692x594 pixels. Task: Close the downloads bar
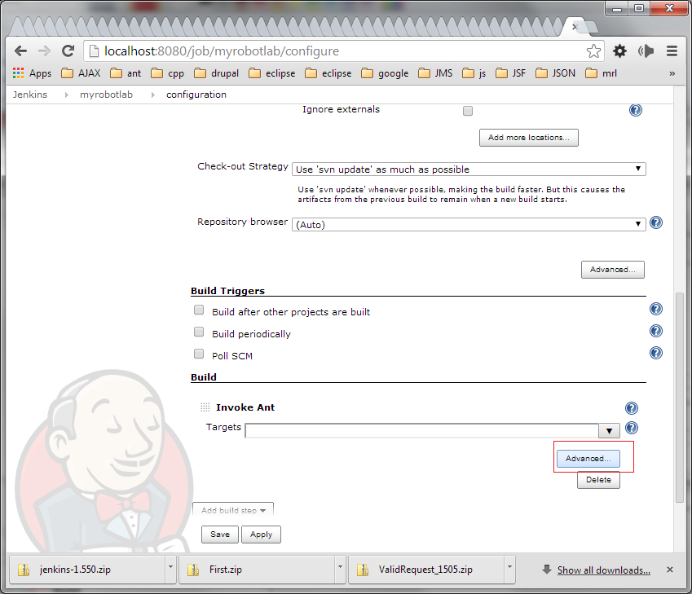pyautogui.click(x=669, y=570)
